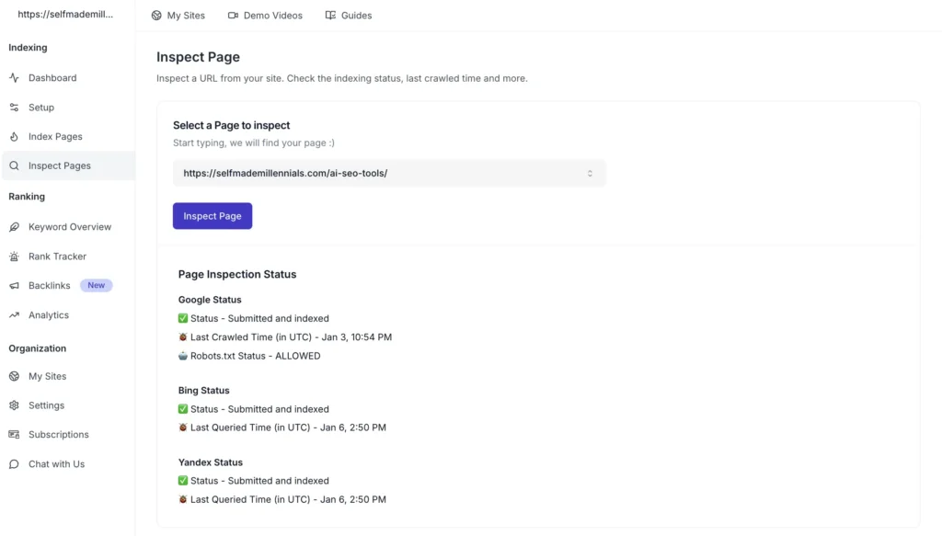Click the Inspect Pages magnifier icon

pos(17,165)
